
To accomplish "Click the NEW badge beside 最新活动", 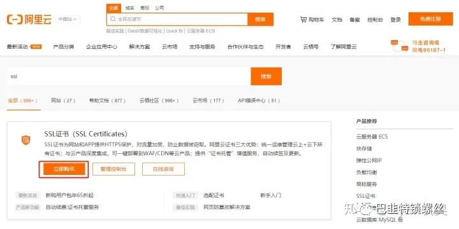I will (x=36, y=46).
